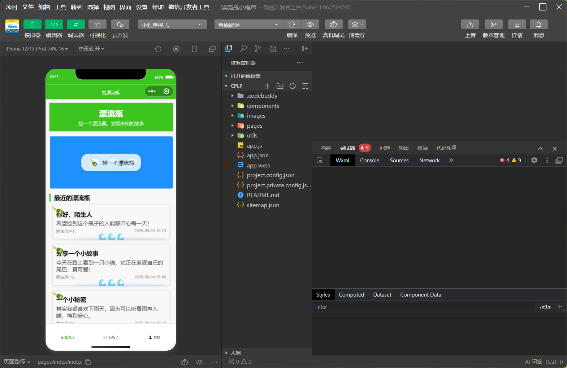Open the iPhone 12/13 device dropdown
567x368 pixels.
tap(36, 49)
